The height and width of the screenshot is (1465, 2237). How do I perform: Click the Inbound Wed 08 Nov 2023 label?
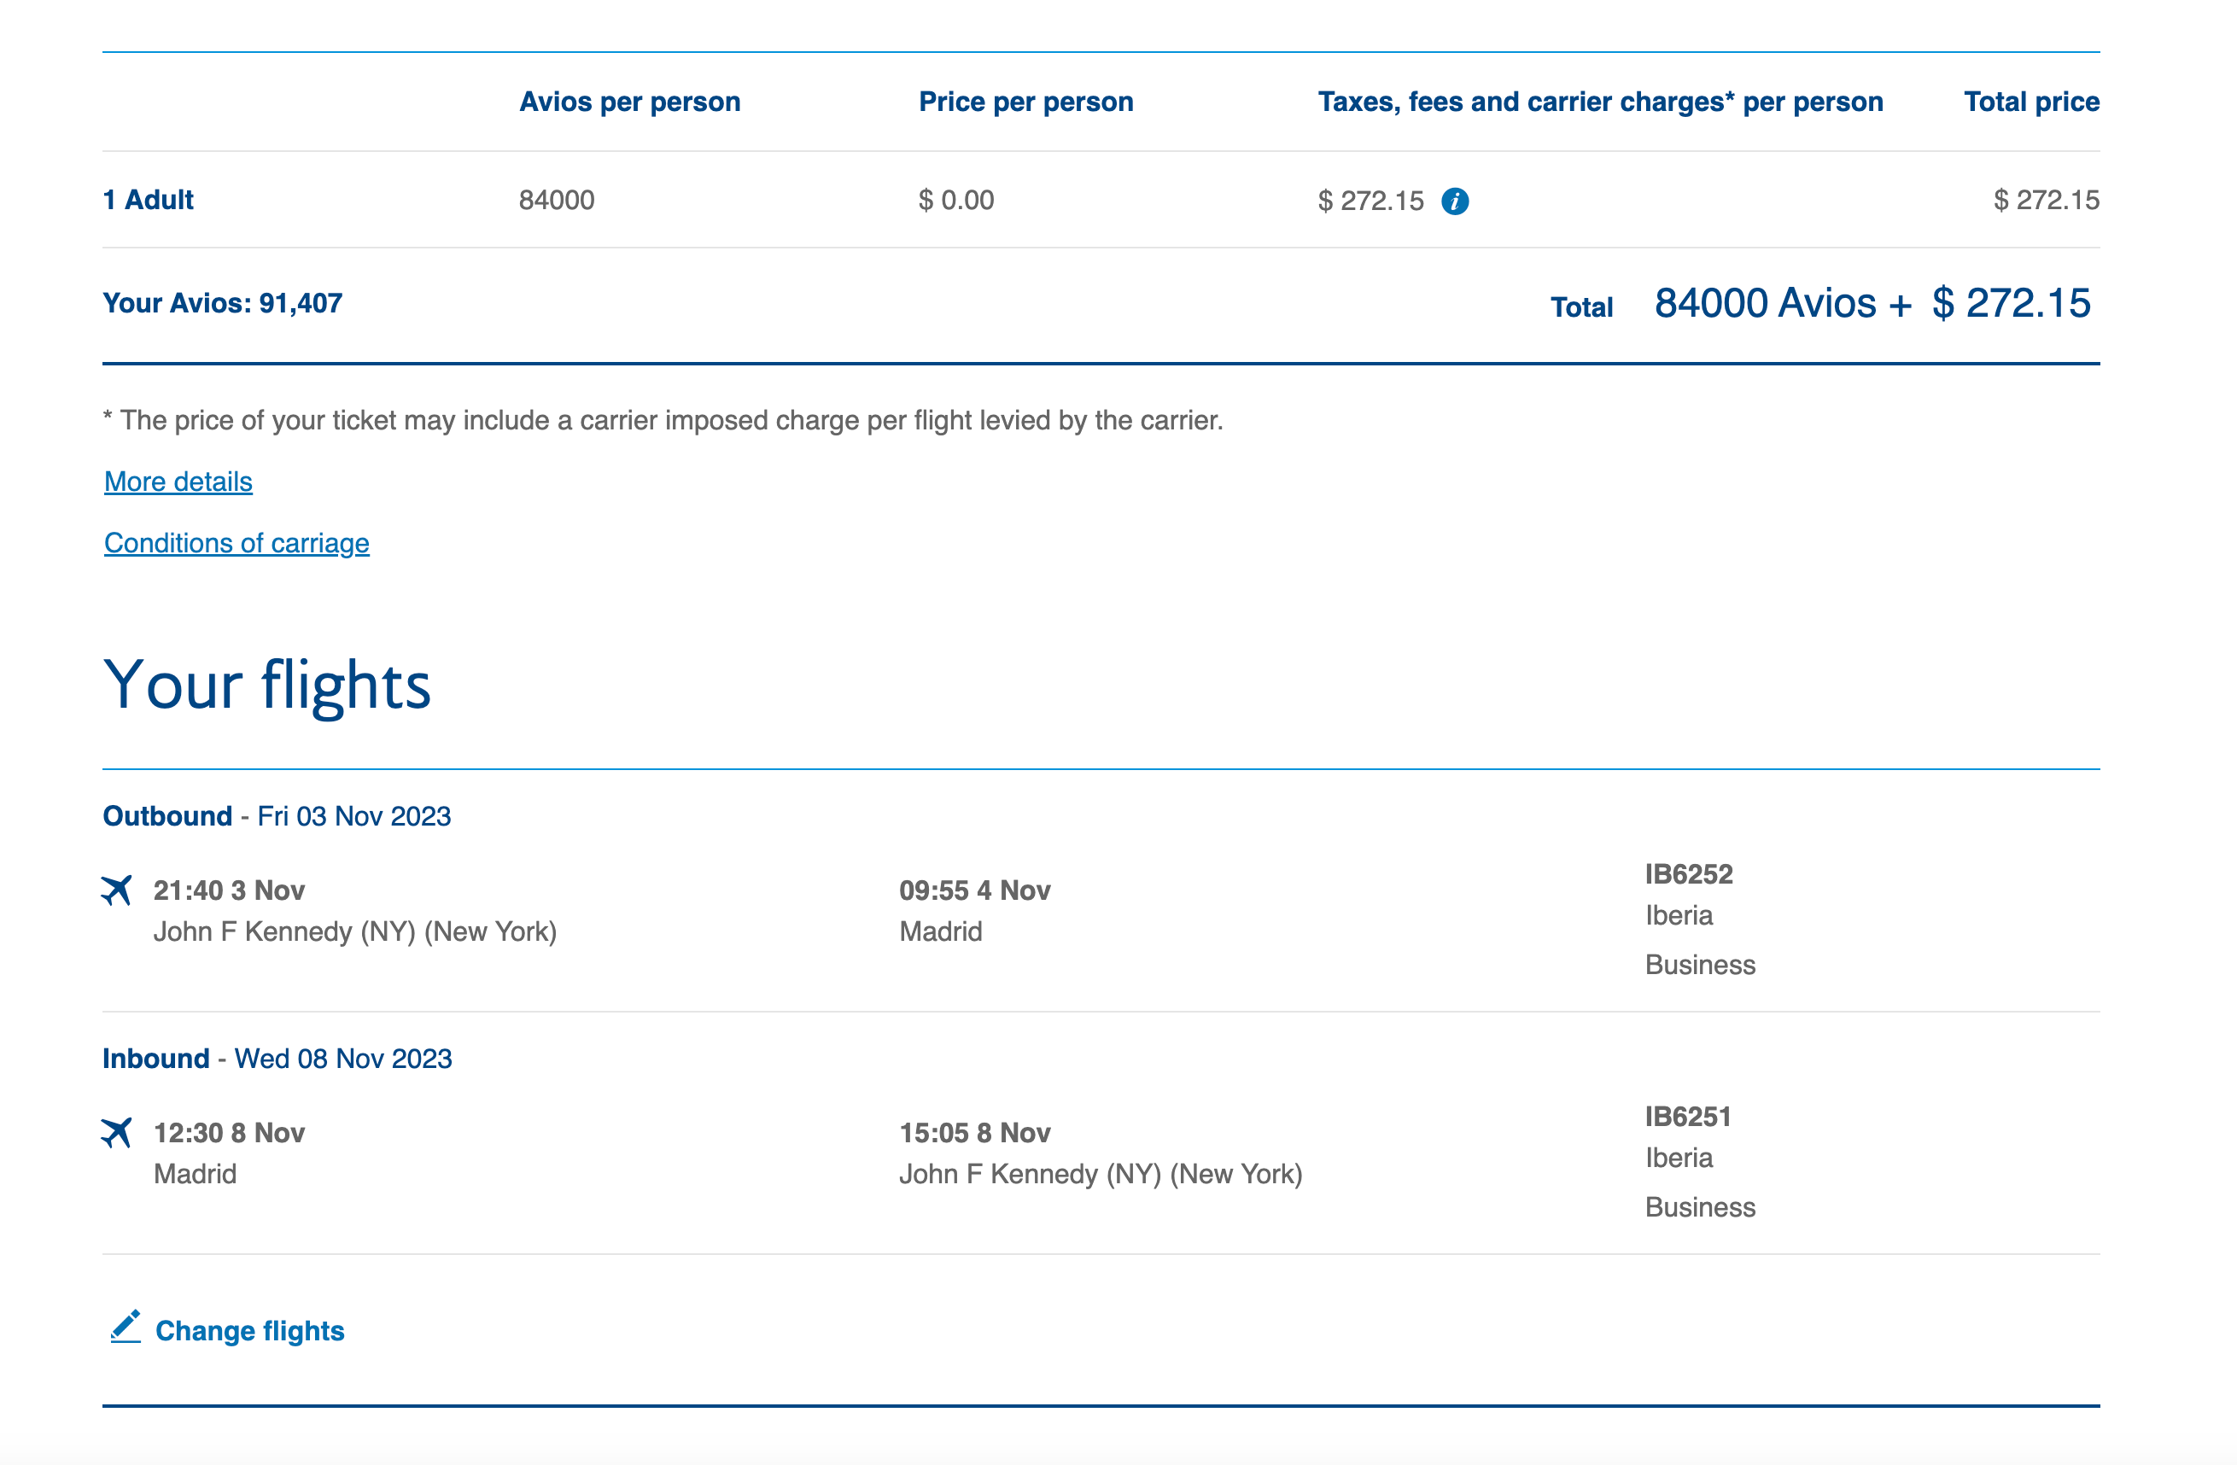277,1058
